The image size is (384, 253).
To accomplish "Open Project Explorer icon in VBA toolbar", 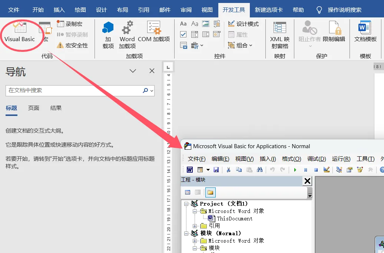I will click(339, 170).
